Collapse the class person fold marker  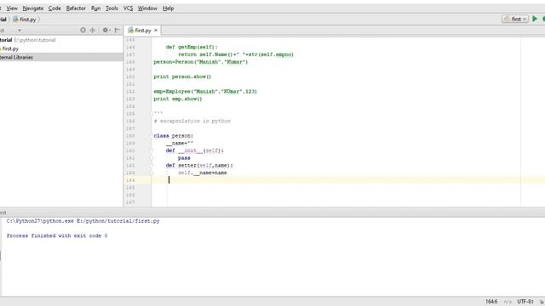(x=152, y=136)
